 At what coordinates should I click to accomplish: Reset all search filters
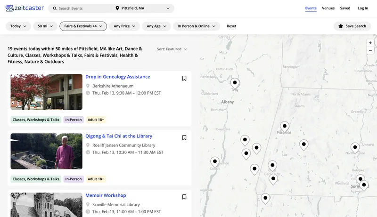[x=231, y=26]
